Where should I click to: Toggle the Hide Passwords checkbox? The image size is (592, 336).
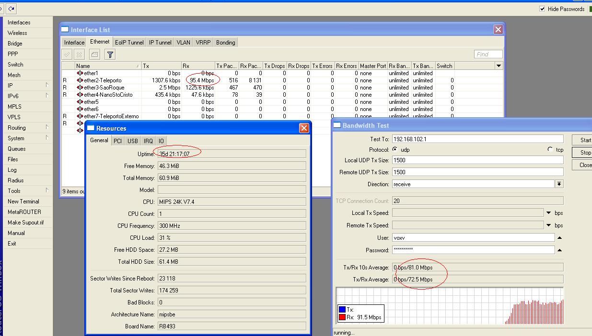(x=542, y=9)
